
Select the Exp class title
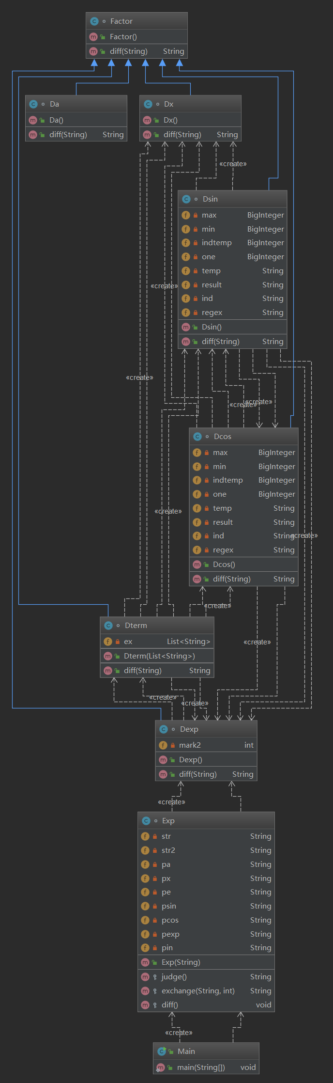coord(168,821)
